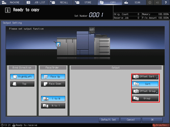This screenshot has height=127, width=170.
Task: Open the STORE tab
Action: [85, 2]
